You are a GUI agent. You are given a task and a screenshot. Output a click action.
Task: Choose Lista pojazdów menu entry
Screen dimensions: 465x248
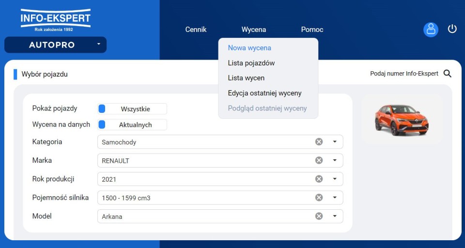pyautogui.click(x=251, y=63)
